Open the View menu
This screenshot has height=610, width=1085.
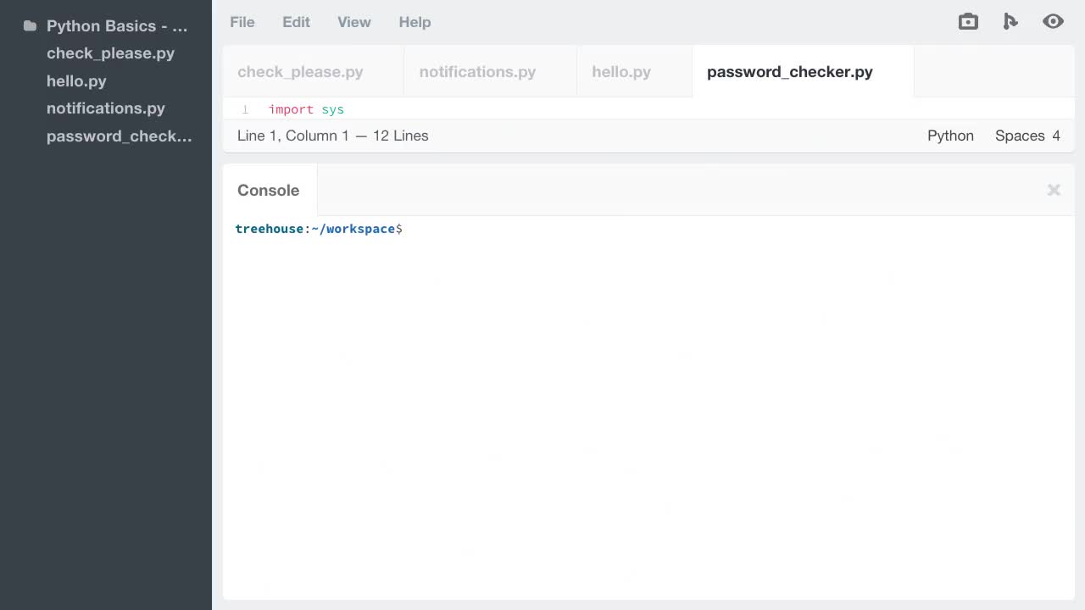(353, 22)
